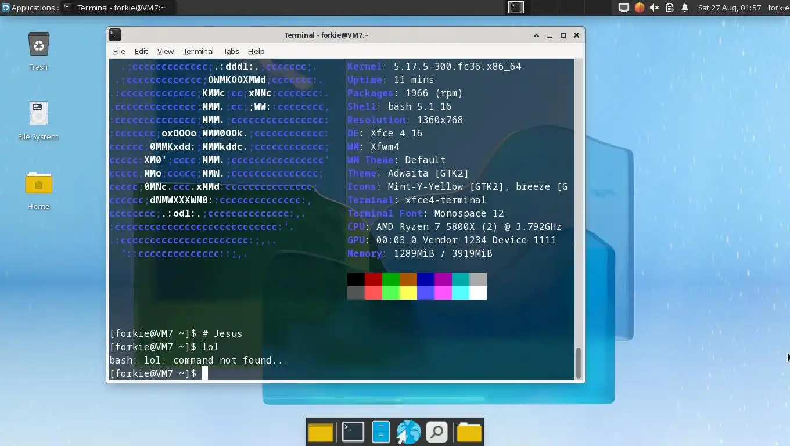The height and width of the screenshot is (446, 790).
Task: Click the 'CPU: AMD Ryzen 7 5800X' line
Action: tap(455, 226)
